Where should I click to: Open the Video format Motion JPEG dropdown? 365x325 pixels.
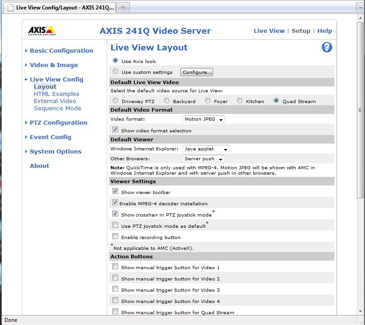[203, 119]
